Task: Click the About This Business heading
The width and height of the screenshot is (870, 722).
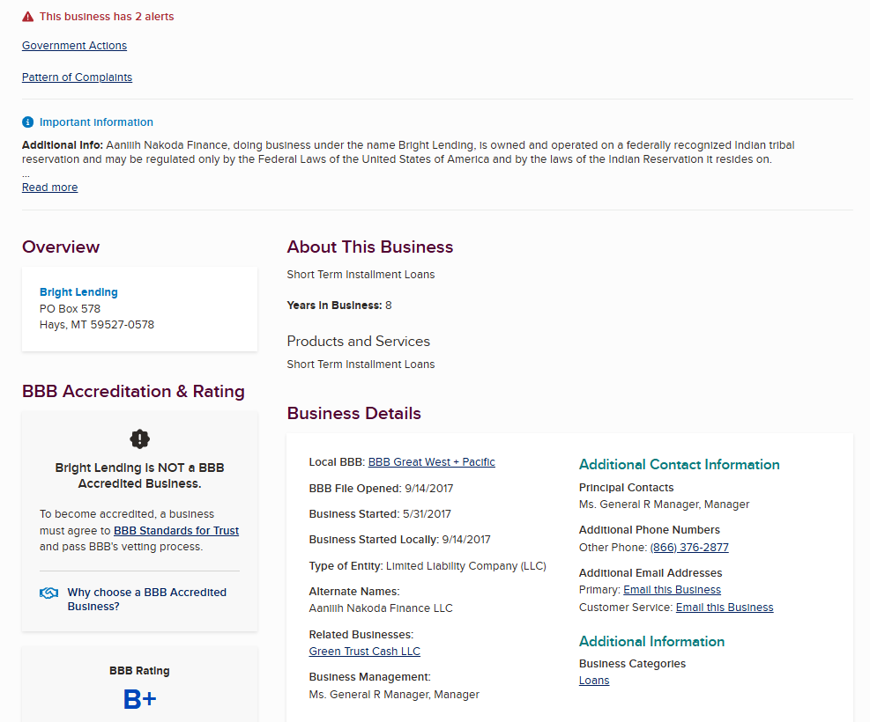Action: coord(370,247)
